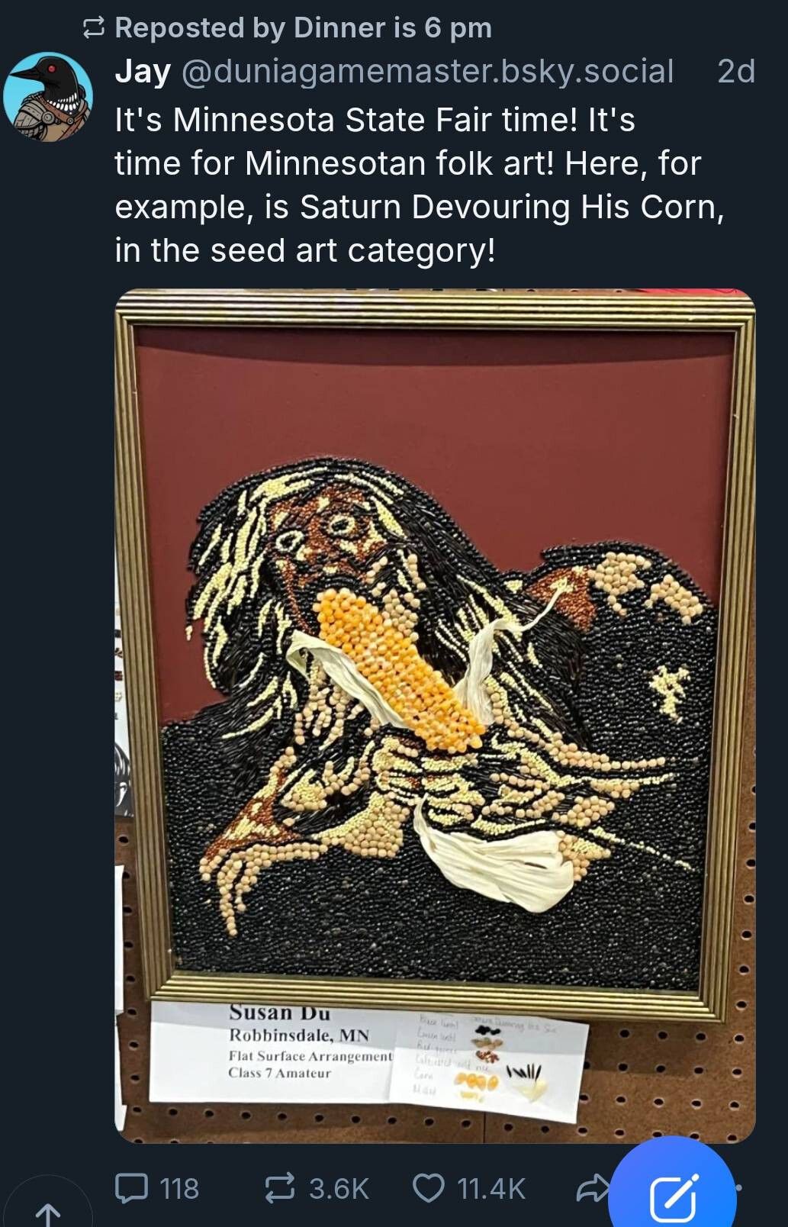Open the share arrow icon
The height and width of the screenshot is (1227, 788).
click(592, 1188)
